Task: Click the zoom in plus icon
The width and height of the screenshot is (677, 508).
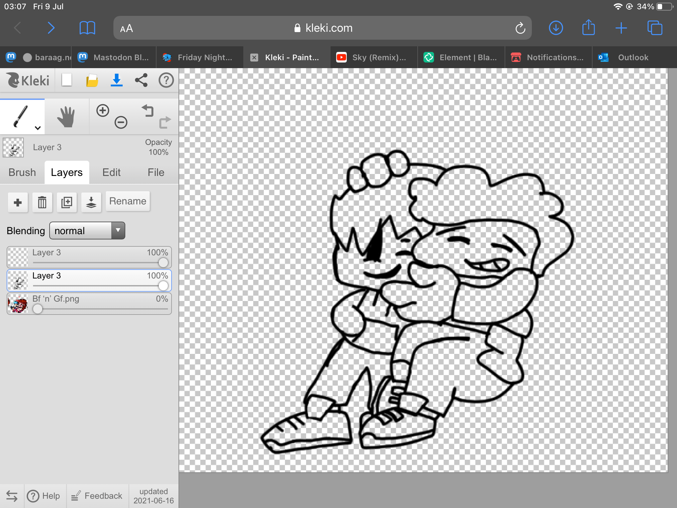Action: tap(103, 110)
